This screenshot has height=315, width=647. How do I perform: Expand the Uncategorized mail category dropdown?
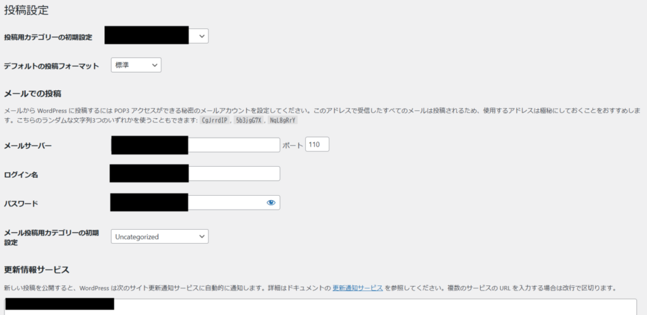coord(160,237)
